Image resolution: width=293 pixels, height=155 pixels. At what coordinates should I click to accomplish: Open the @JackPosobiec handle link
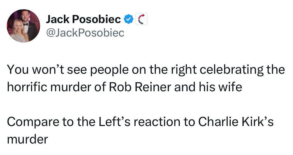coord(85,33)
